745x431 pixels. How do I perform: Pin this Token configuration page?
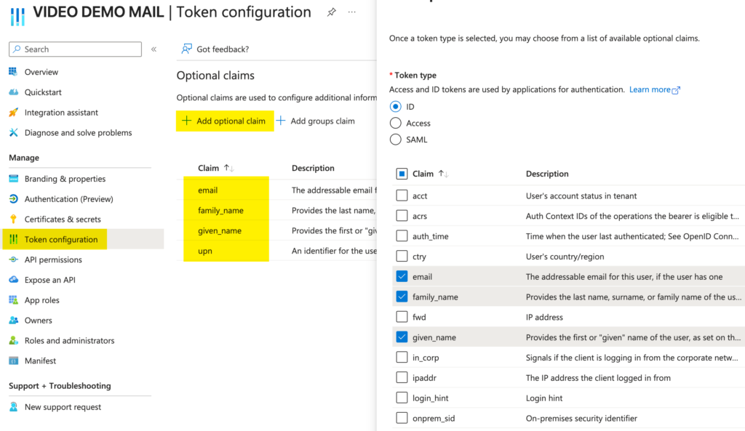331,12
